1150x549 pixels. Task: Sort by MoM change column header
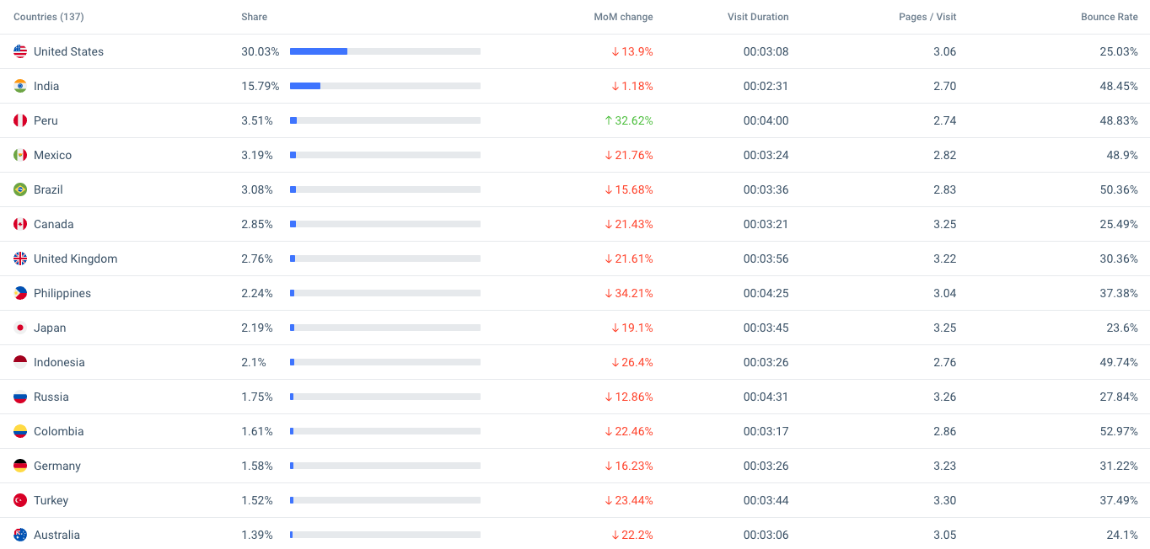pyautogui.click(x=623, y=17)
